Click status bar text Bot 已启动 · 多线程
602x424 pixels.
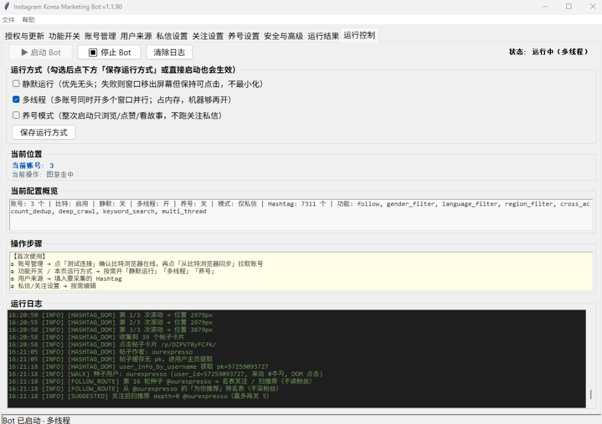36,420
